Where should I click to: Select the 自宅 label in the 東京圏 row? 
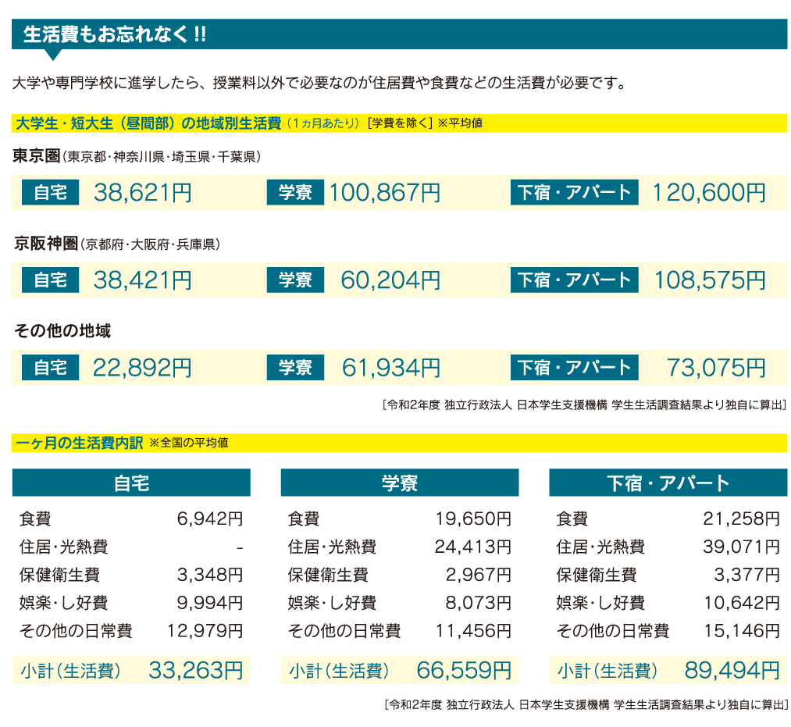51,193
